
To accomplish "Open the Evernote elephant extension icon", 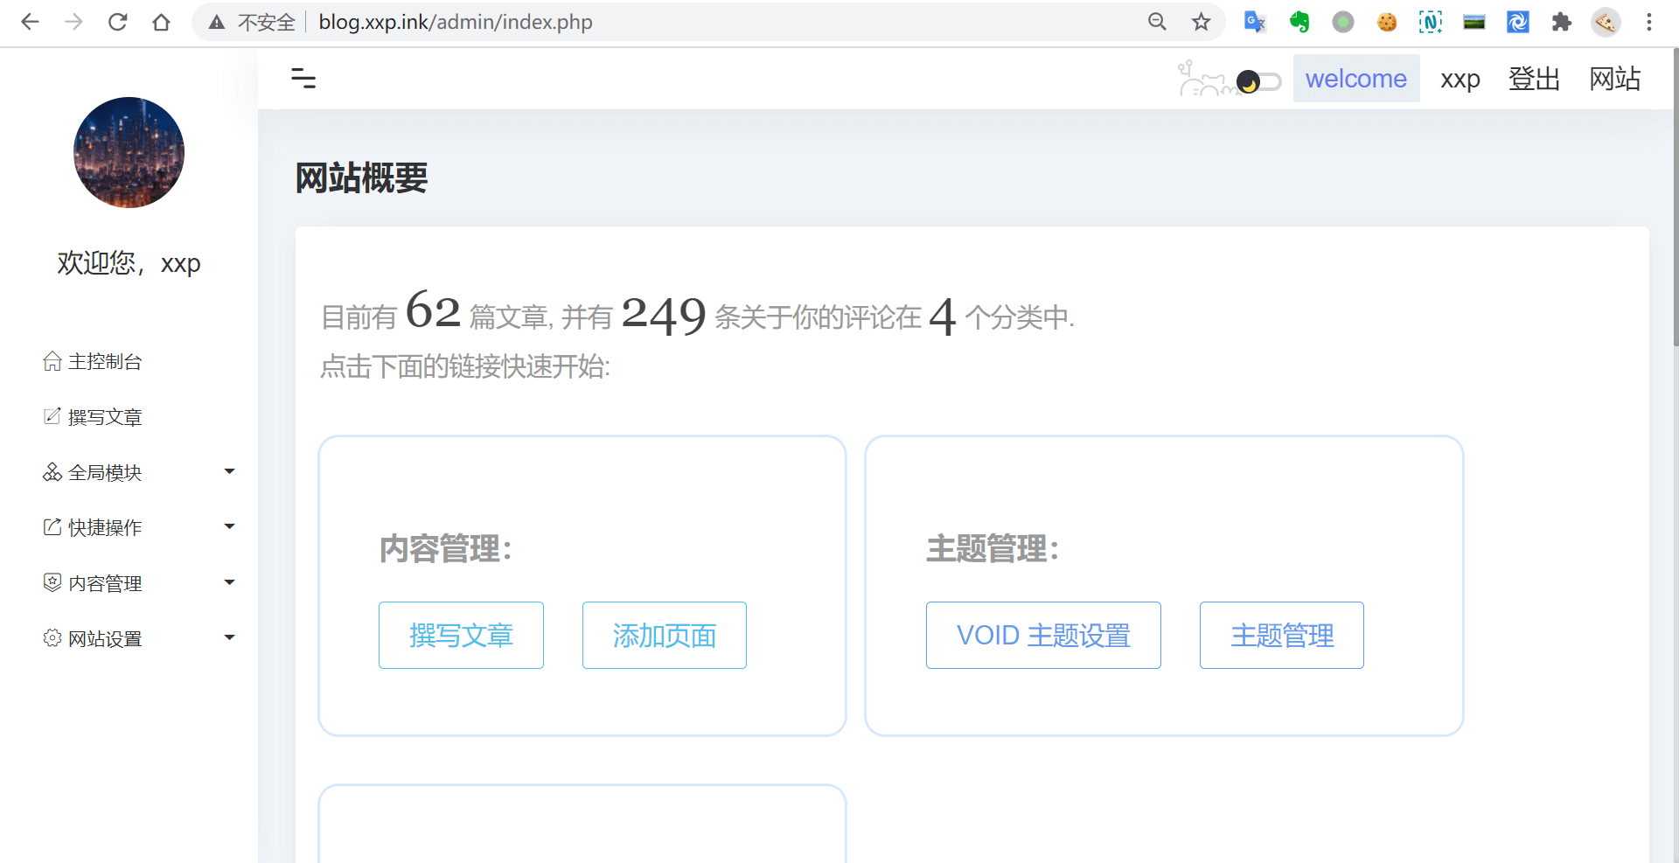I will tap(1299, 22).
